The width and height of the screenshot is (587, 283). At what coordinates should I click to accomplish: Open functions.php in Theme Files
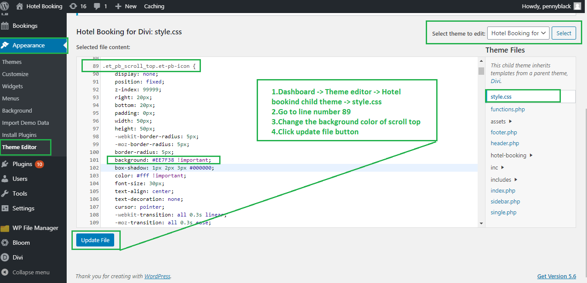[508, 109]
